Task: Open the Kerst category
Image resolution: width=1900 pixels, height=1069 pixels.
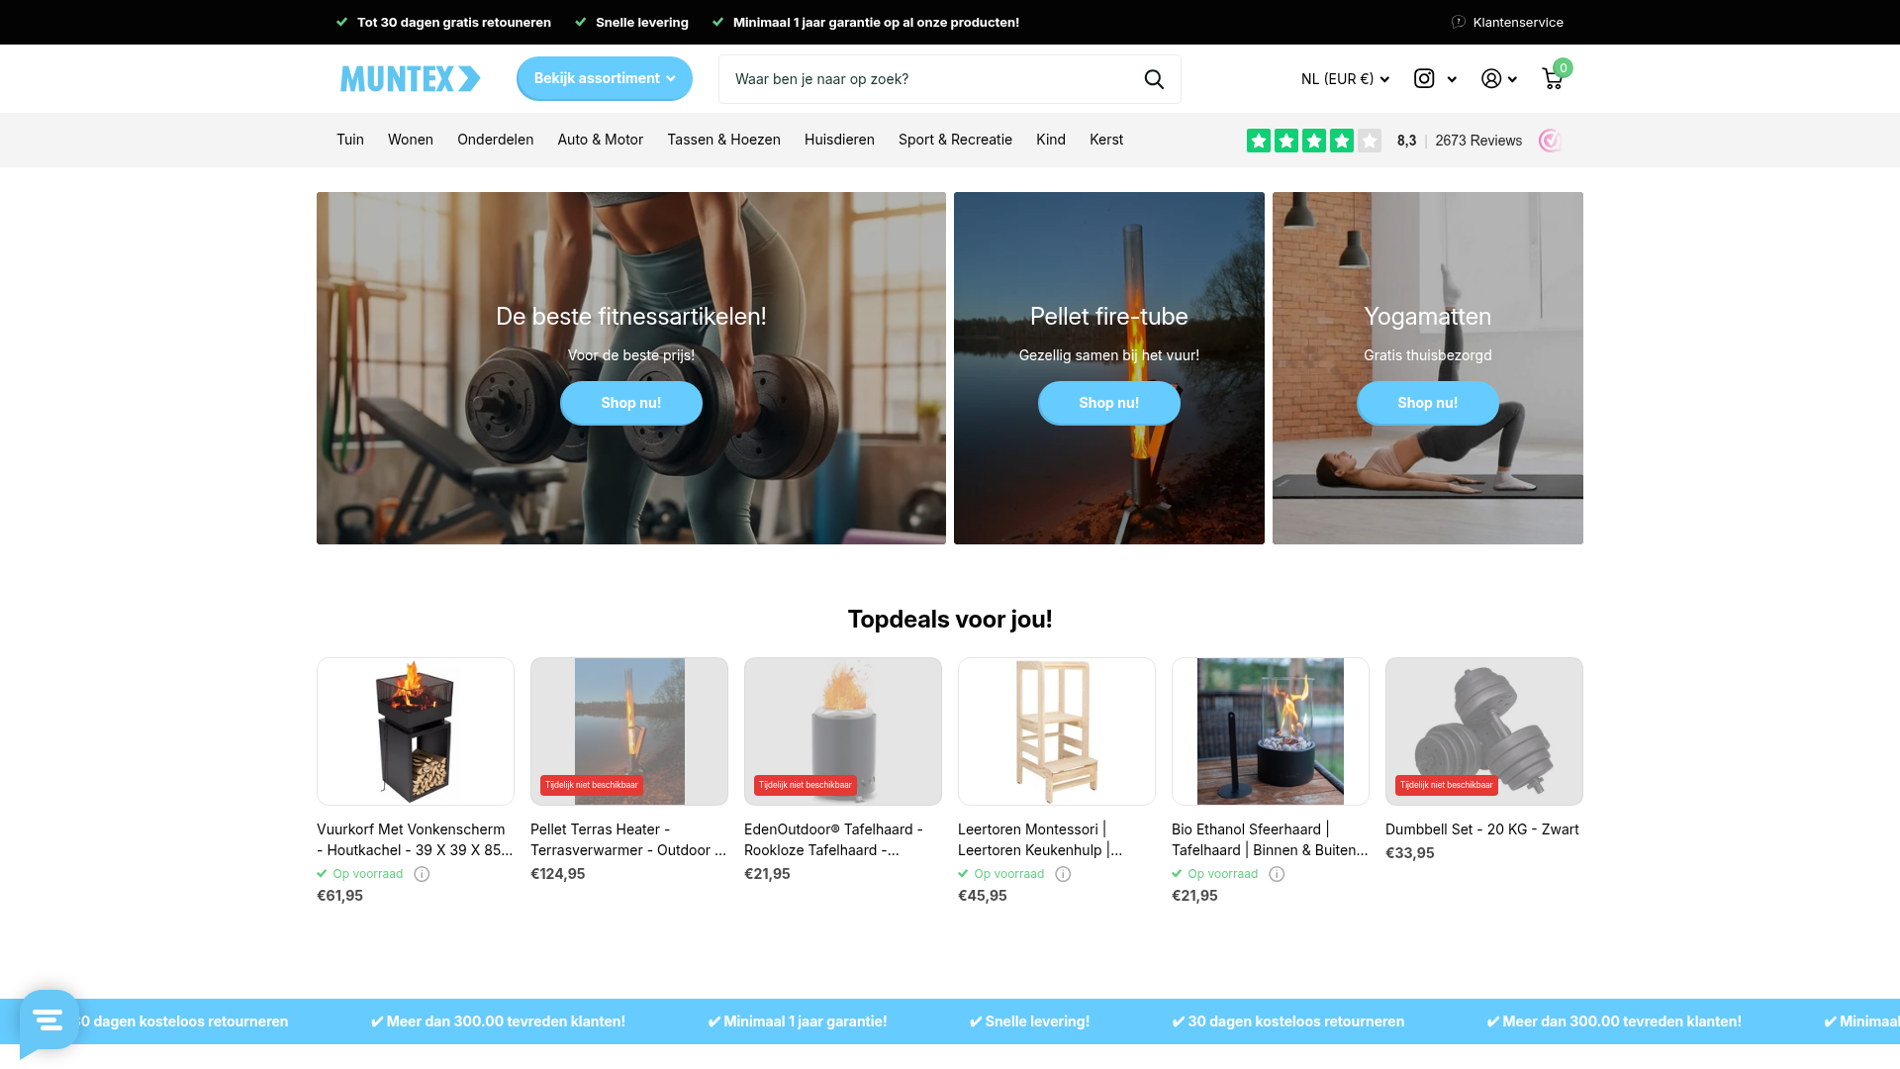Action: click(1106, 140)
